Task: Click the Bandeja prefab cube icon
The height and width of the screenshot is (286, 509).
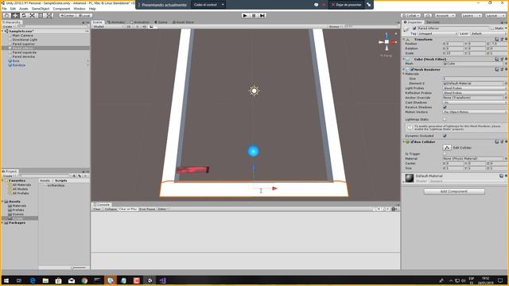Action: [10, 65]
